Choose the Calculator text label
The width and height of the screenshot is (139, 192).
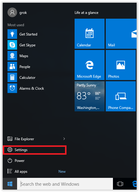[x=27, y=78]
